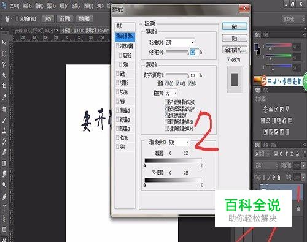Click the red R slider in Color panel
The image size is (307, 242).
click(x=279, y=45)
